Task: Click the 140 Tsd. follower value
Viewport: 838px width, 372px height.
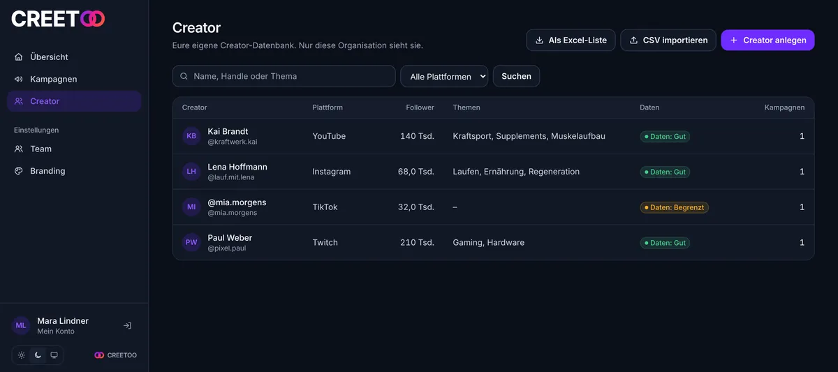Action: point(417,137)
